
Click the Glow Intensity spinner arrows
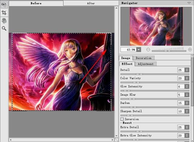tap(187, 87)
